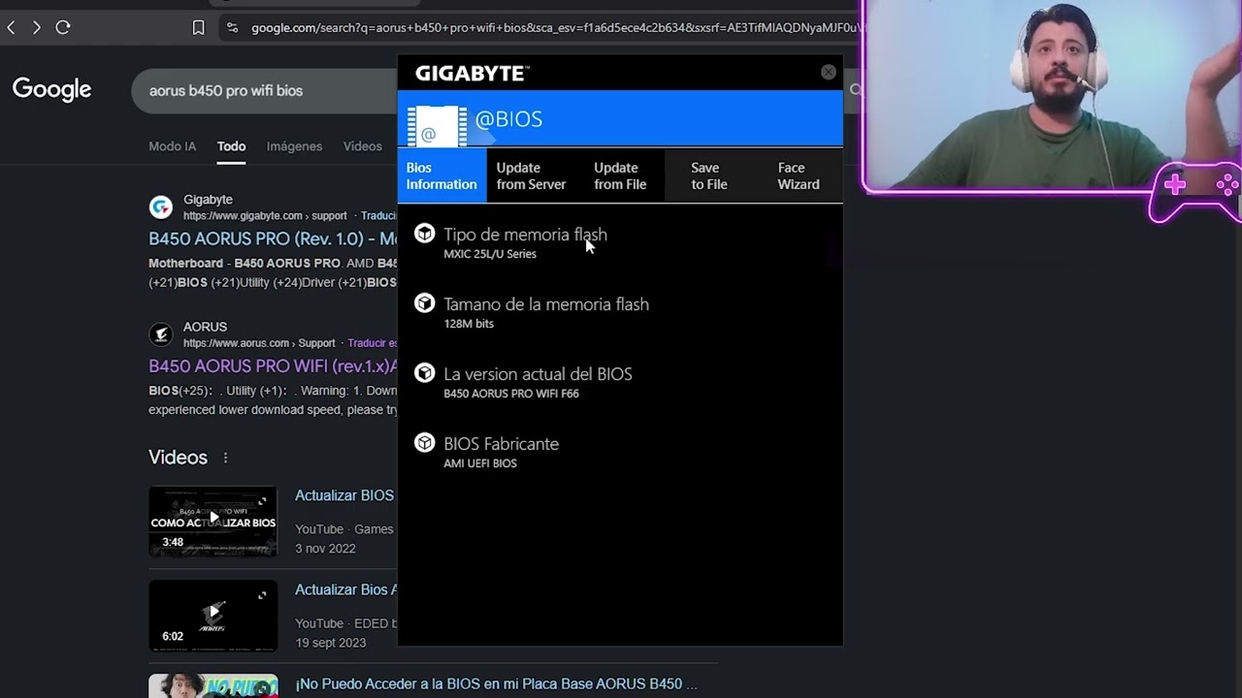Go back in the browser
1242x698 pixels.
tap(11, 28)
